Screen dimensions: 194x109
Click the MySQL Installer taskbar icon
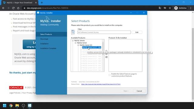[x=30, y=106]
